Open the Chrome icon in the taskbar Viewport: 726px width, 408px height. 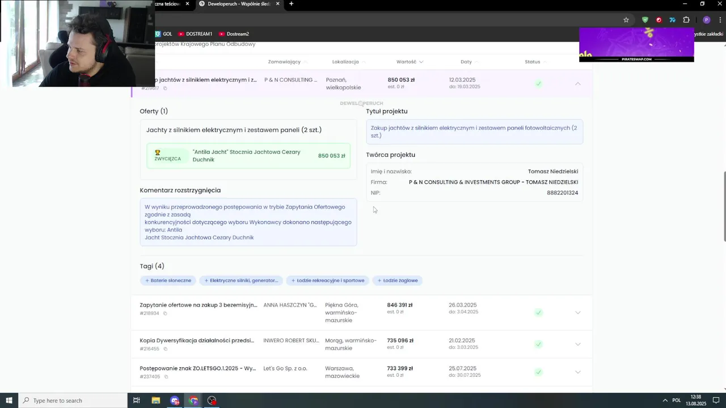(x=193, y=401)
